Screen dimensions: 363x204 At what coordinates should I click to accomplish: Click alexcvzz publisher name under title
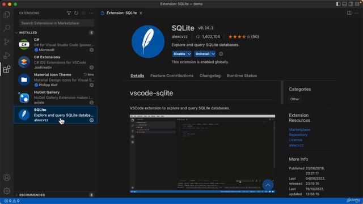point(180,36)
